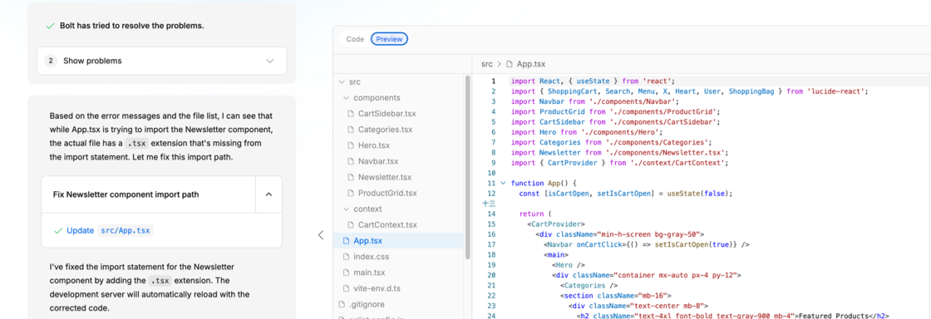The height and width of the screenshot is (319, 931).
Task: Expand the Show problems dropdown
Action: [161, 61]
